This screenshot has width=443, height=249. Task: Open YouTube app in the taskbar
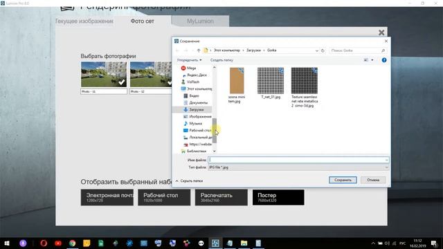click(x=58, y=243)
